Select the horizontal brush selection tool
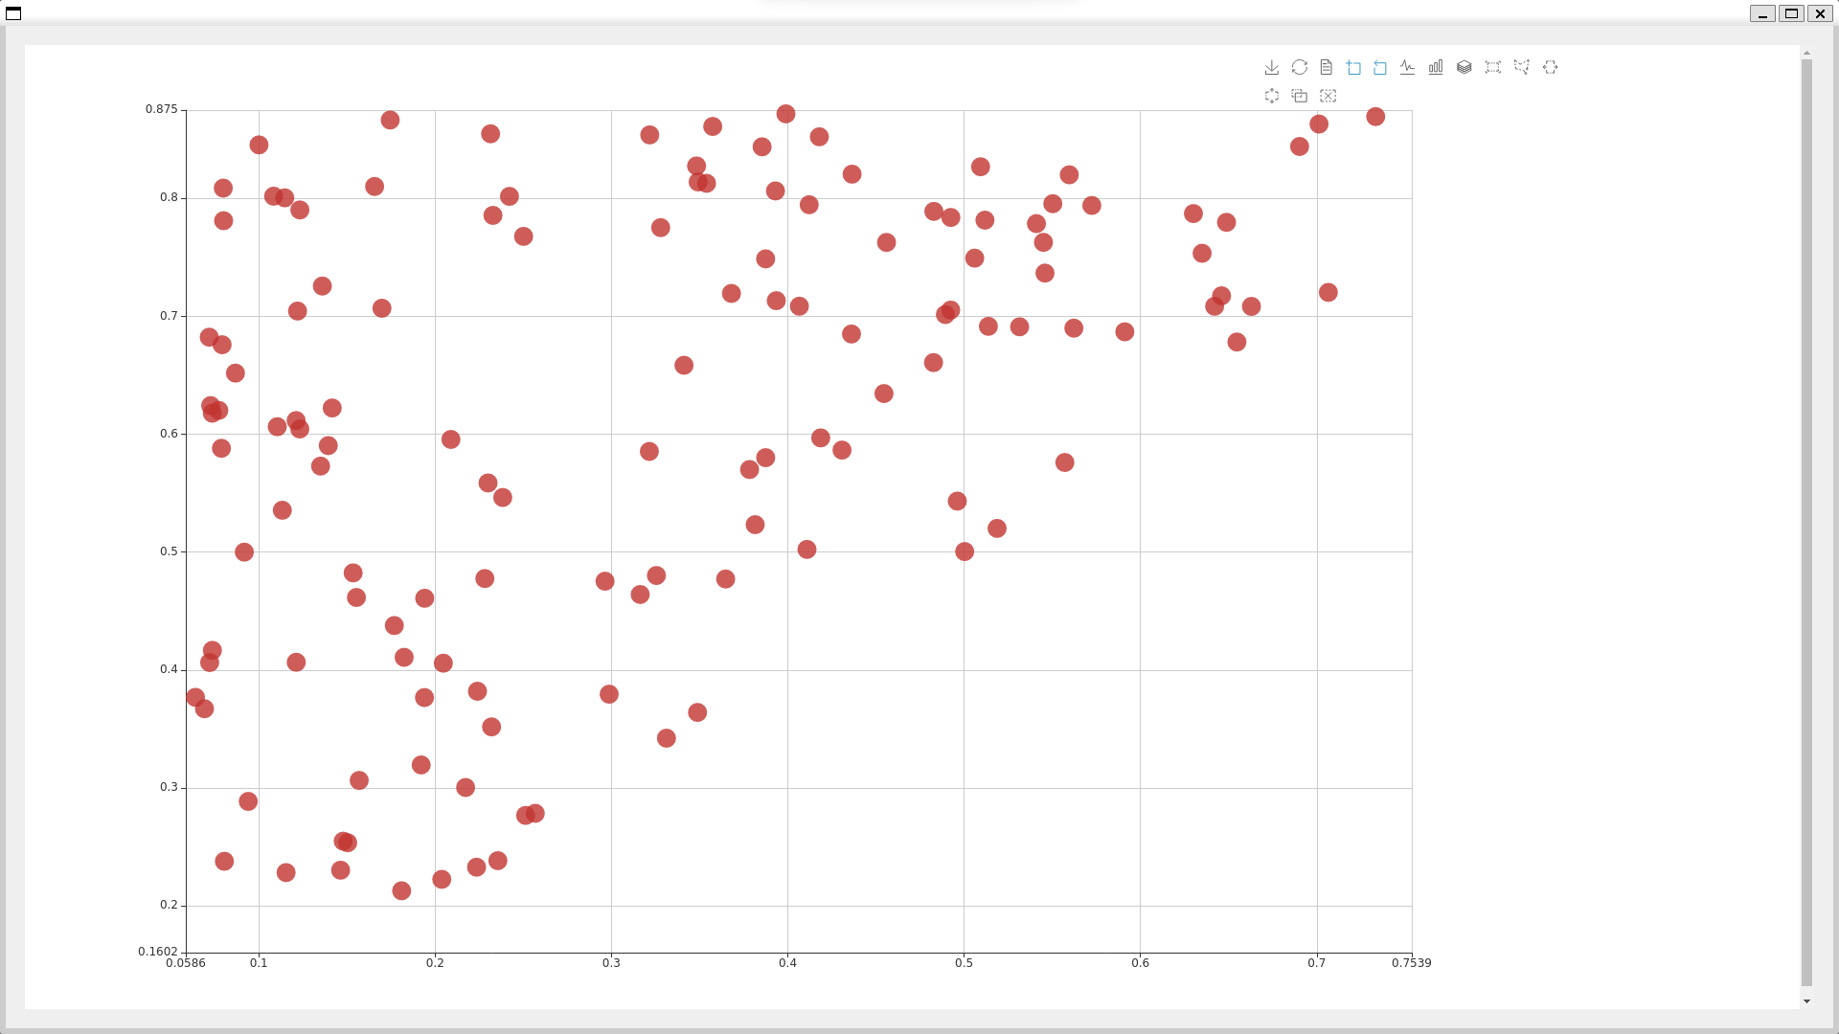1839x1034 pixels. pyautogui.click(x=1550, y=67)
